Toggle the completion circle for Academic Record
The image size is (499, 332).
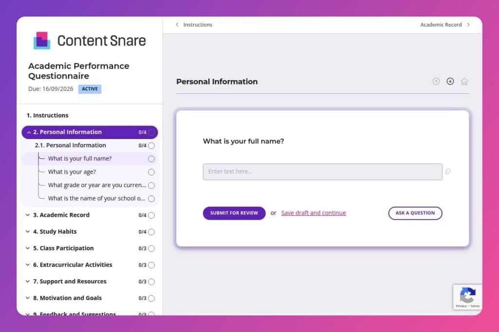[x=151, y=215]
